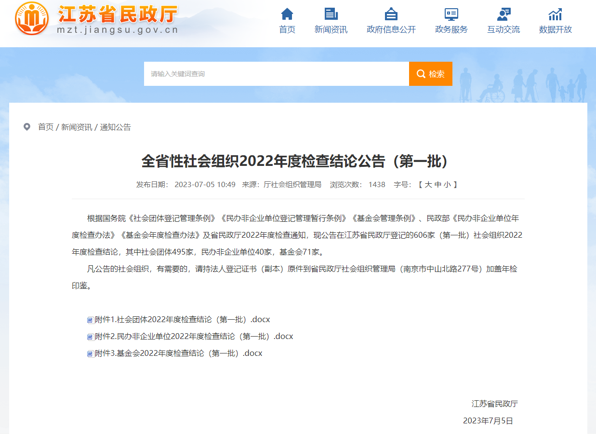Go to 首页 in the breadcrumb
Image resolution: width=596 pixels, height=434 pixels.
[46, 127]
